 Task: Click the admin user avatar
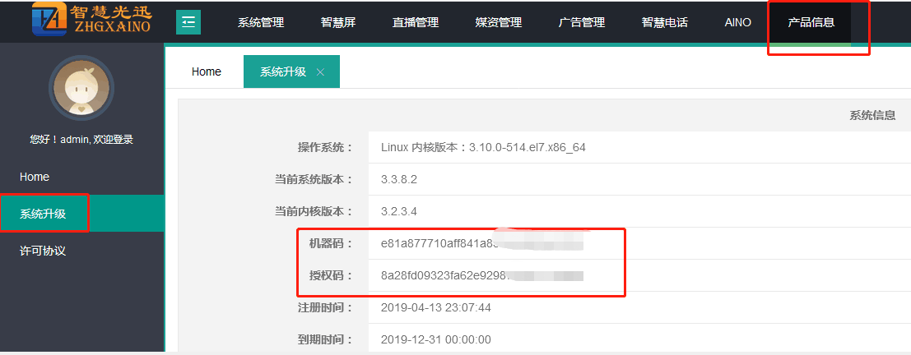point(81,89)
